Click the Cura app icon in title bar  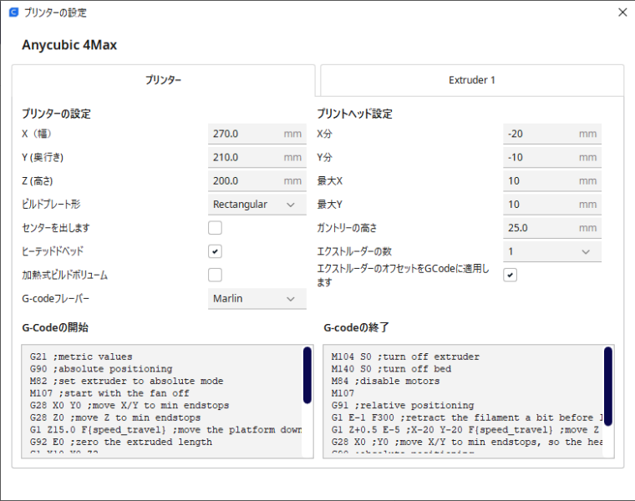click(13, 13)
